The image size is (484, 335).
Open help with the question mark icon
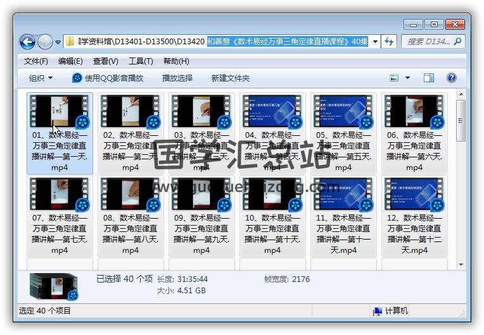click(x=451, y=78)
